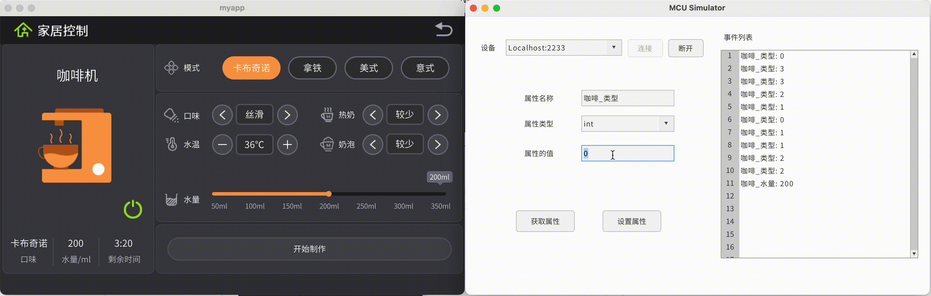
Task: Switch to previous 口味 option
Action: pyautogui.click(x=222, y=115)
